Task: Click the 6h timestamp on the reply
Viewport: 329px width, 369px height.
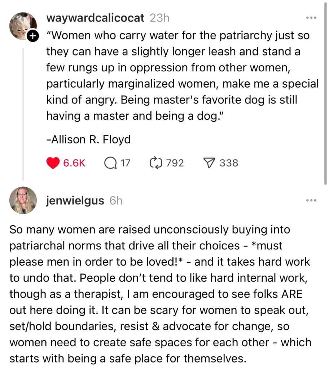Action: pyautogui.click(x=116, y=201)
